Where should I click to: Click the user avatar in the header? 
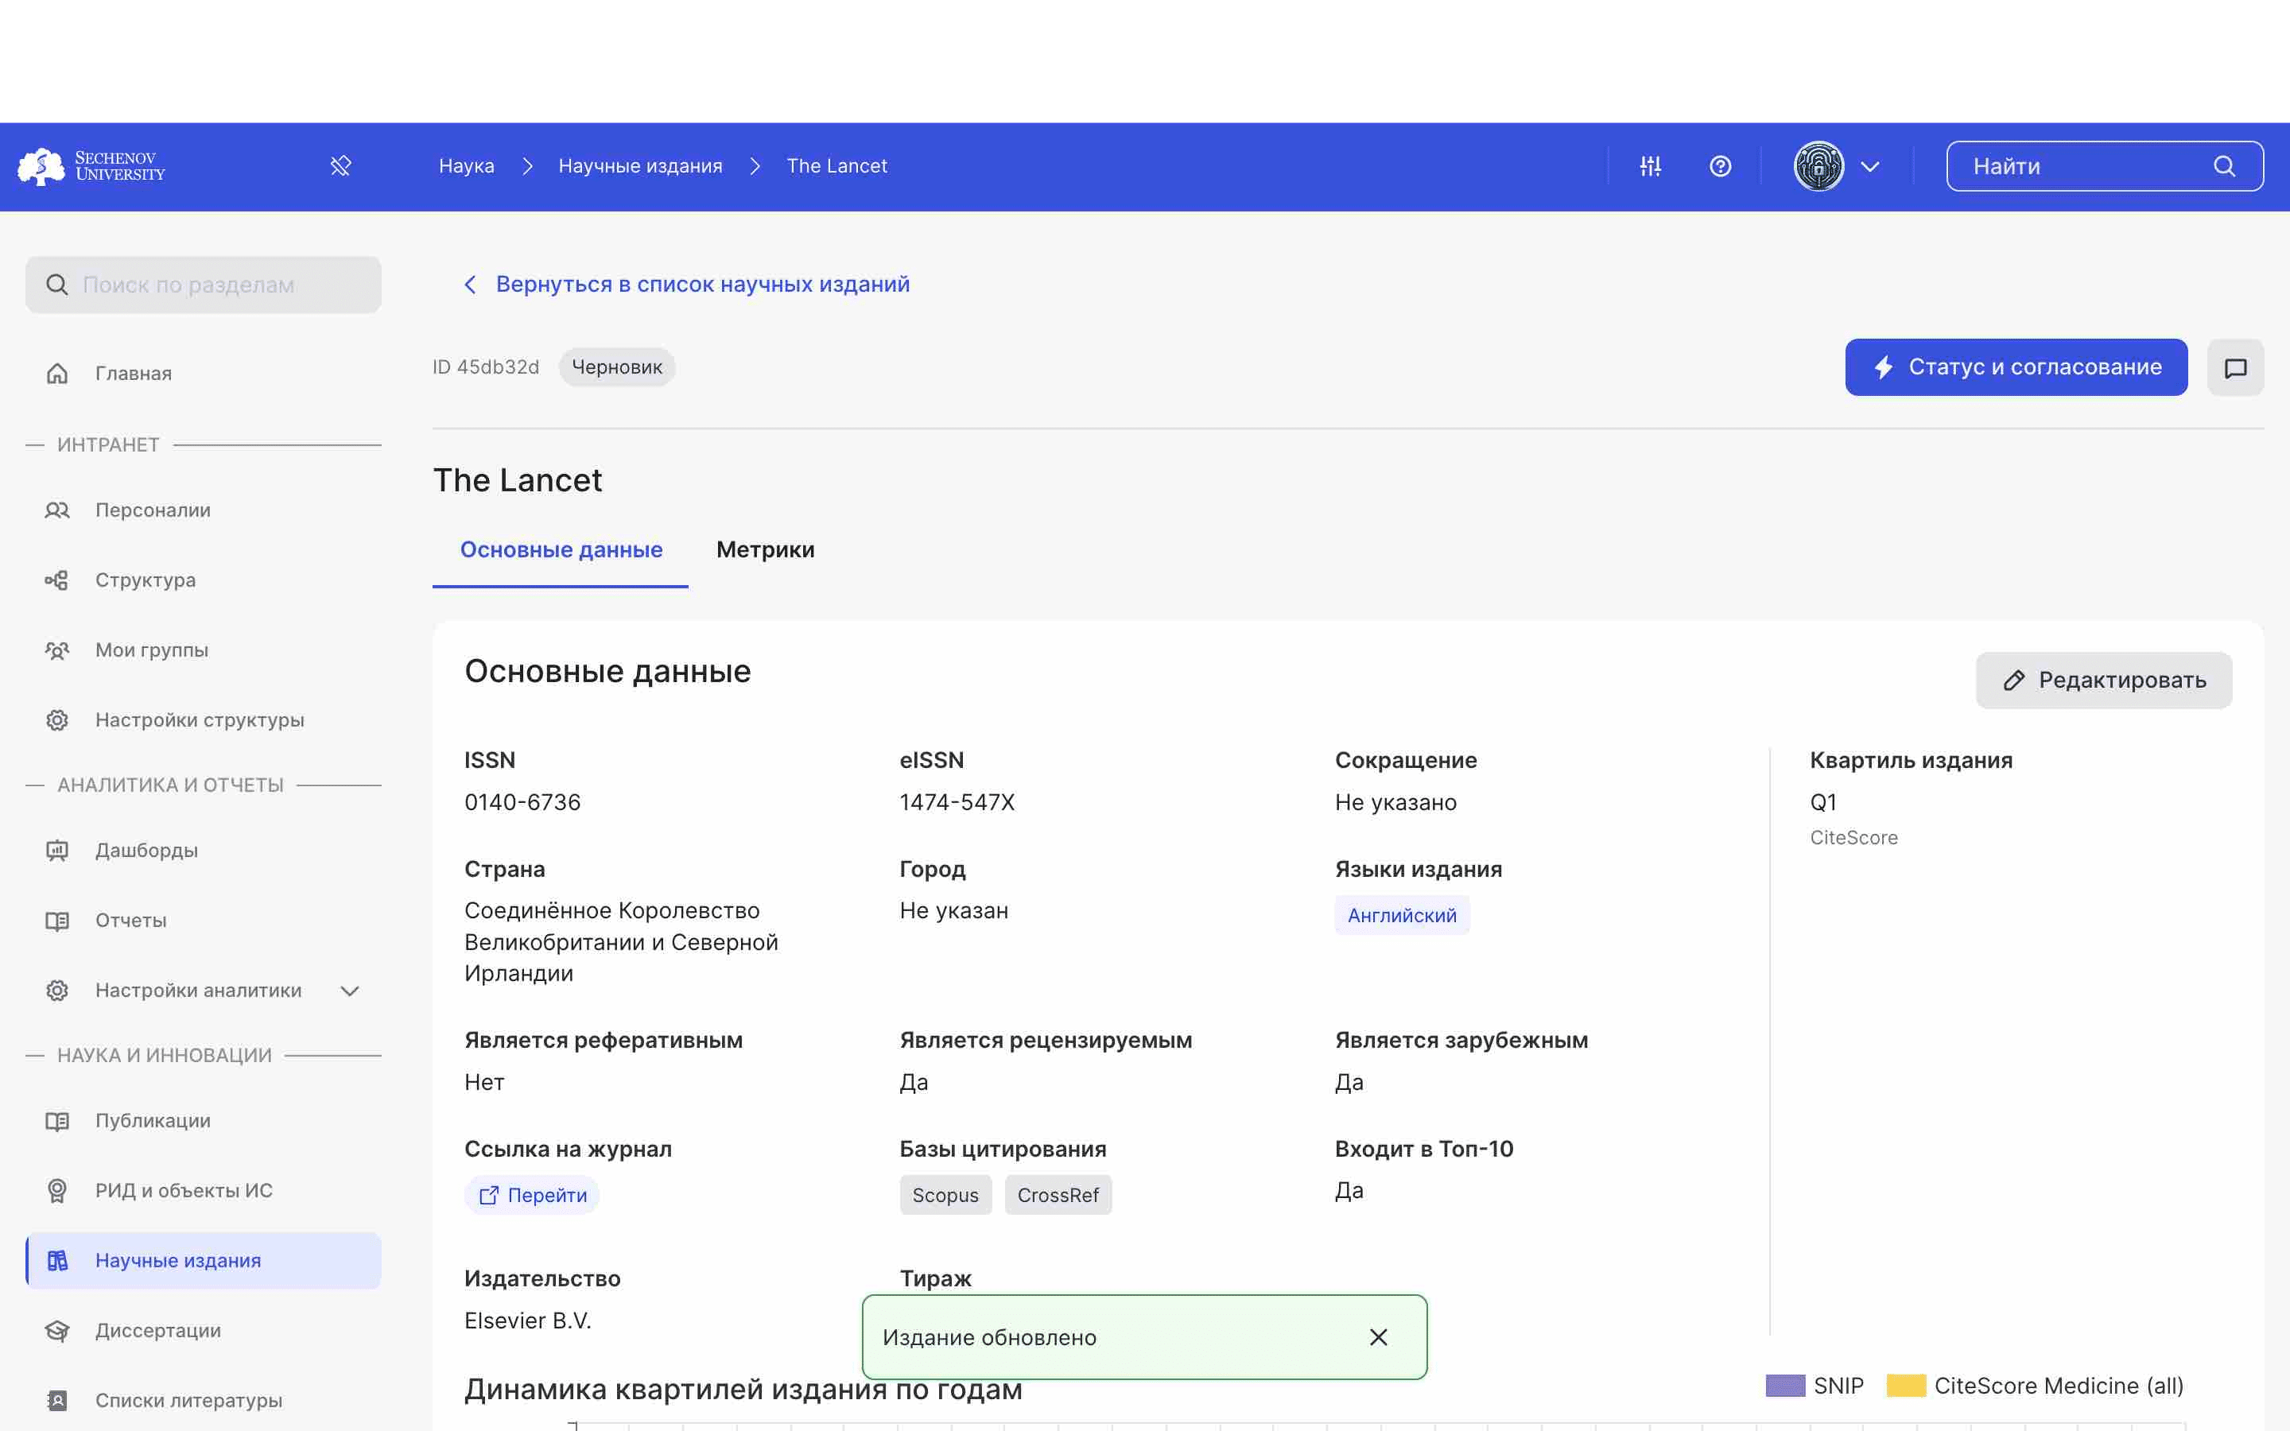pos(1818,167)
